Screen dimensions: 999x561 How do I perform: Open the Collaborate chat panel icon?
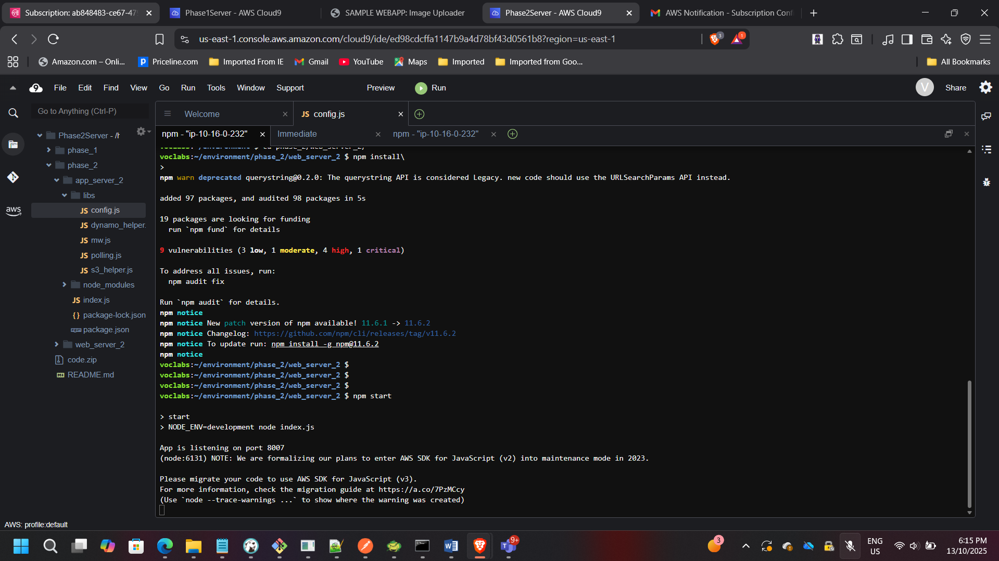coord(986,116)
